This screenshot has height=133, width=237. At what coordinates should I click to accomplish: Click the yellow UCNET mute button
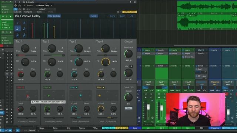point(130,12)
